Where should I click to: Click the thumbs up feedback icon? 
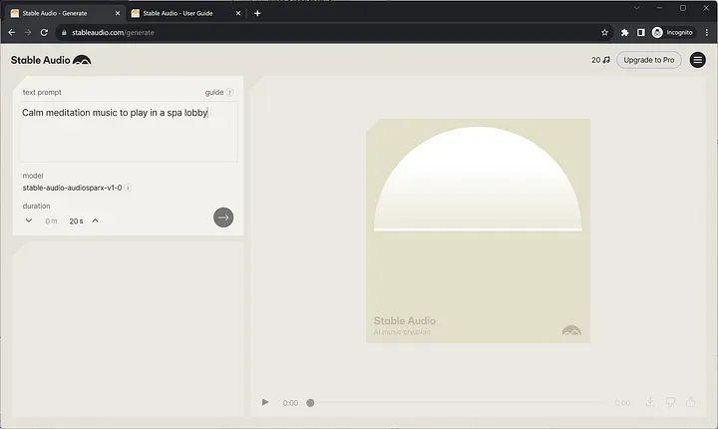coord(690,402)
